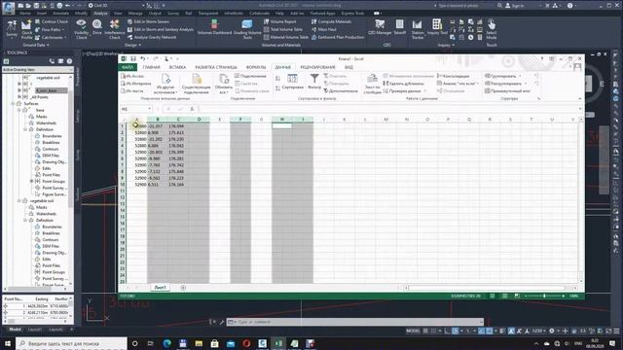Click Civil 3D command line input
The width and height of the screenshot is (623, 350).
(x=354, y=322)
